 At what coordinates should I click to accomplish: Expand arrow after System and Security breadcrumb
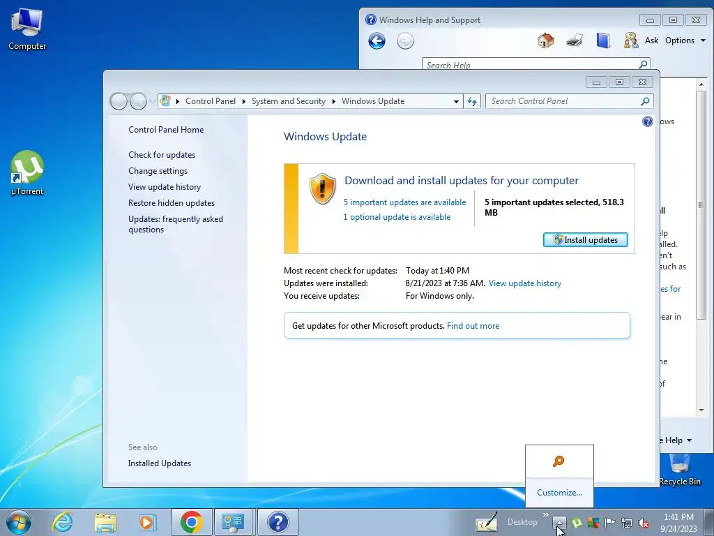pos(334,101)
